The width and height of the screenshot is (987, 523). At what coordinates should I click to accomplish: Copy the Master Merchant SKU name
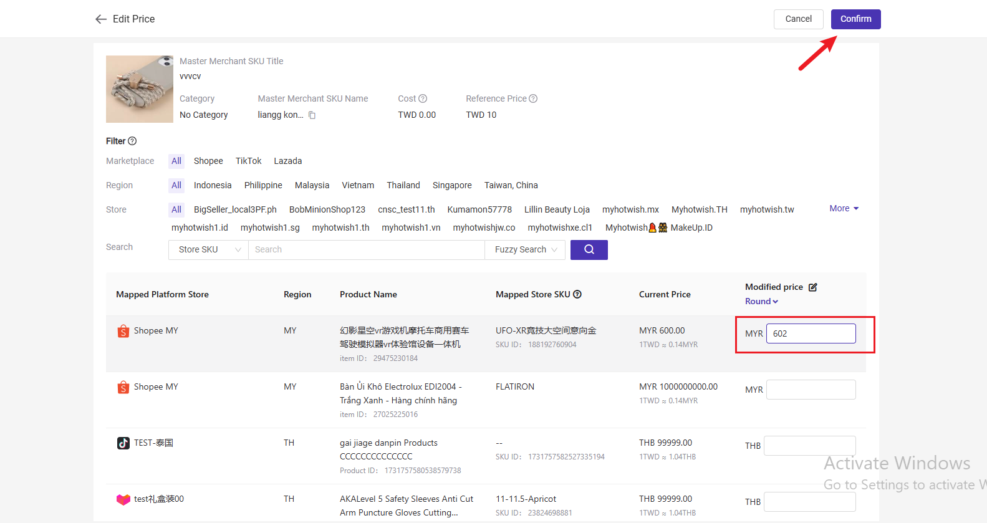click(312, 115)
